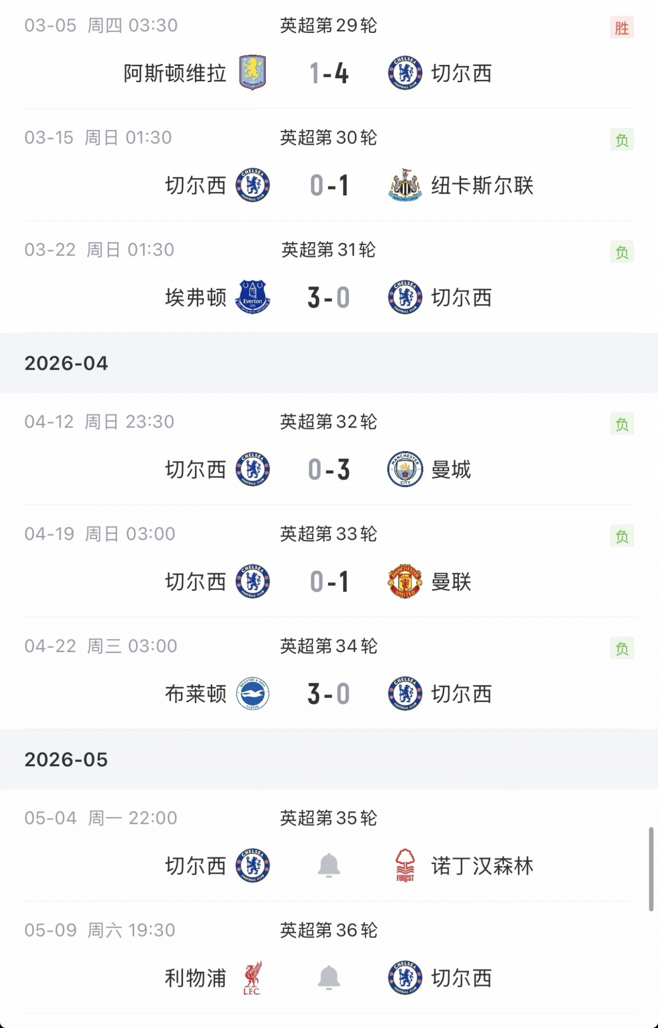Open the 纽卡斯尔联 team name
Viewport: 658px width, 1028px height.
(482, 185)
